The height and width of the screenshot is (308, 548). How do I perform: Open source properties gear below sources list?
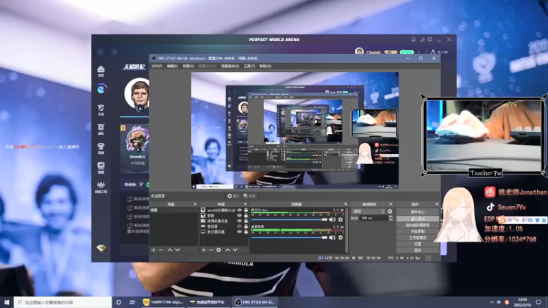click(x=219, y=250)
